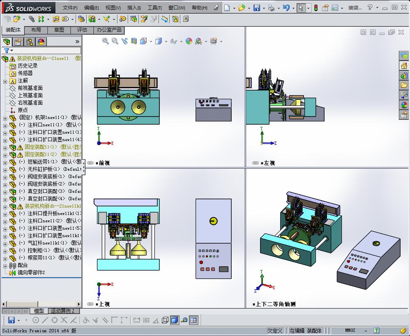Toggle the view link icon beside 前视
This screenshot has height=336, width=410.
tap(90, 163)
